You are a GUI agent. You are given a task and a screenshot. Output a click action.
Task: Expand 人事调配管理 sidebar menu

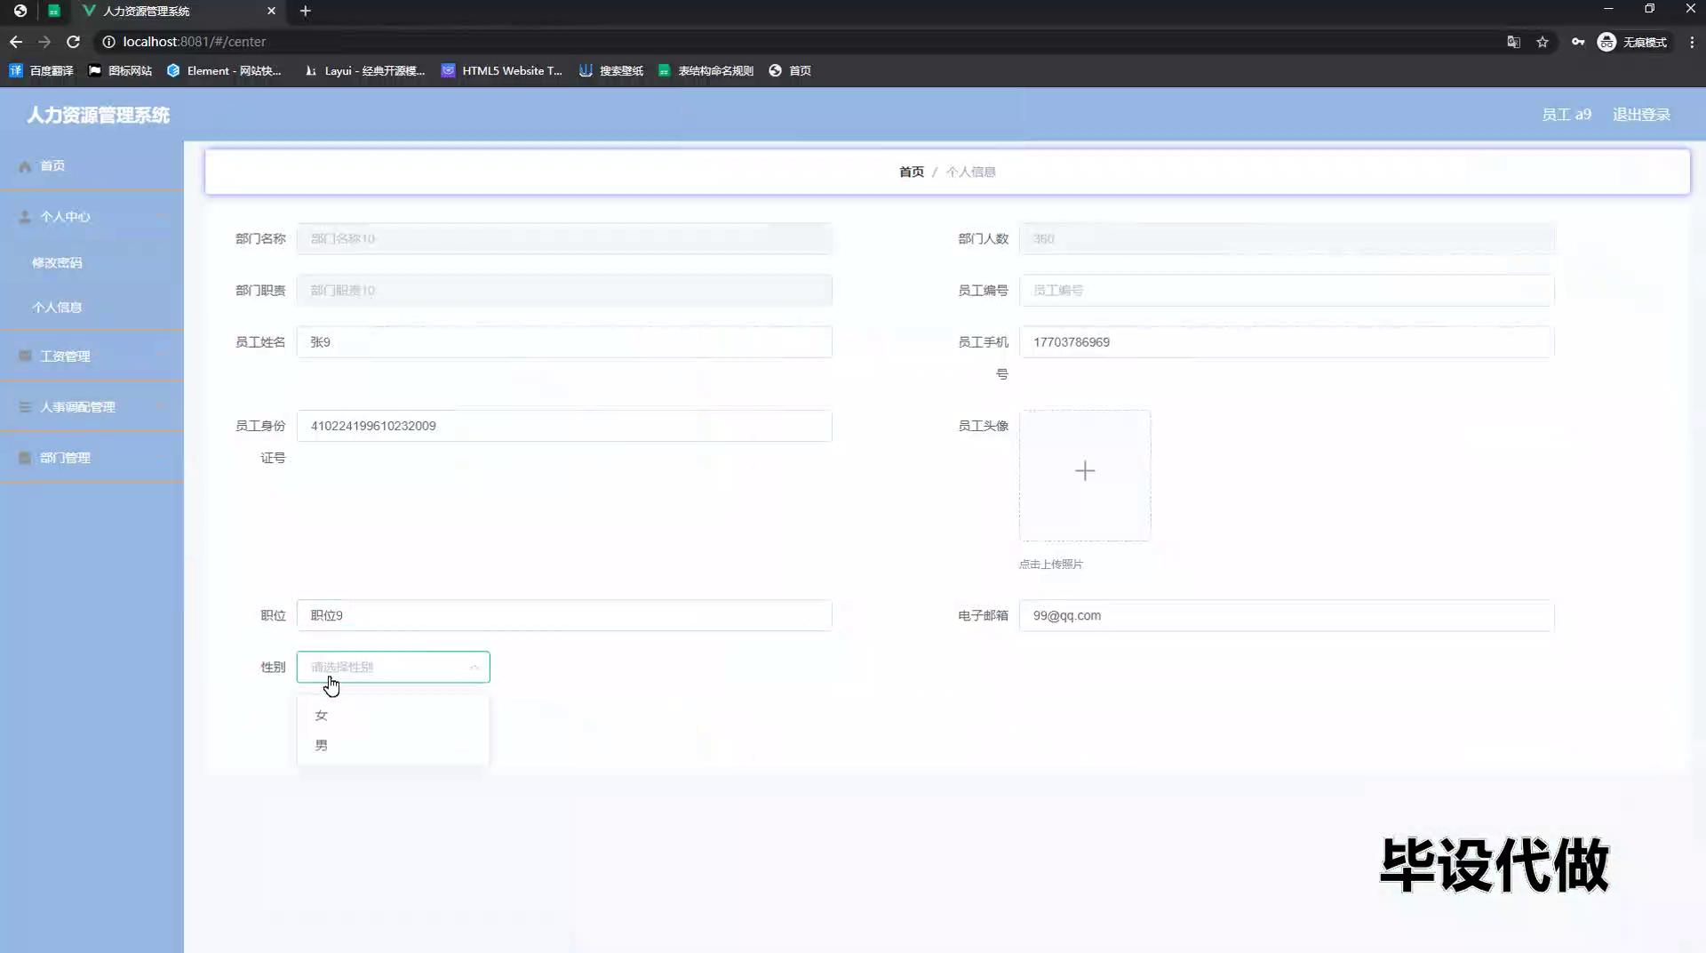tap(92, 407)
